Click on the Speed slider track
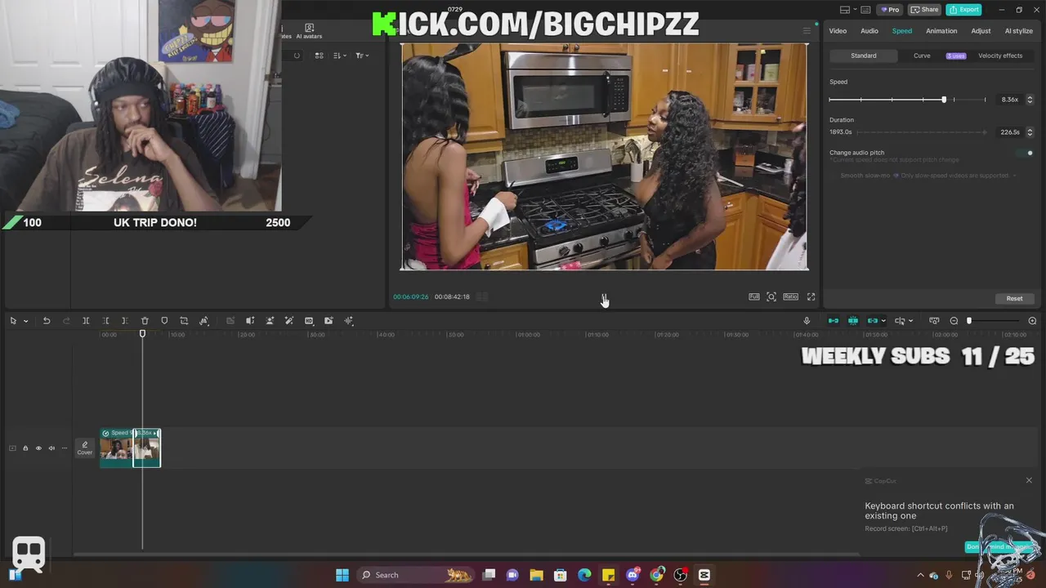The width and height of the screenshot is (1046, 588). click(907, 100)
